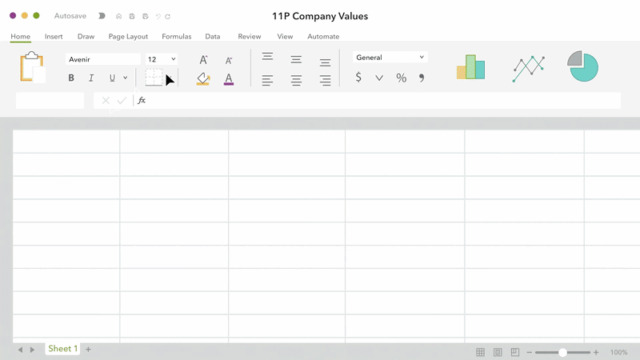Zoom out with minus button
Image resolution: width=640 pixels, height=360 pixels.
click(x=530, y=352)
